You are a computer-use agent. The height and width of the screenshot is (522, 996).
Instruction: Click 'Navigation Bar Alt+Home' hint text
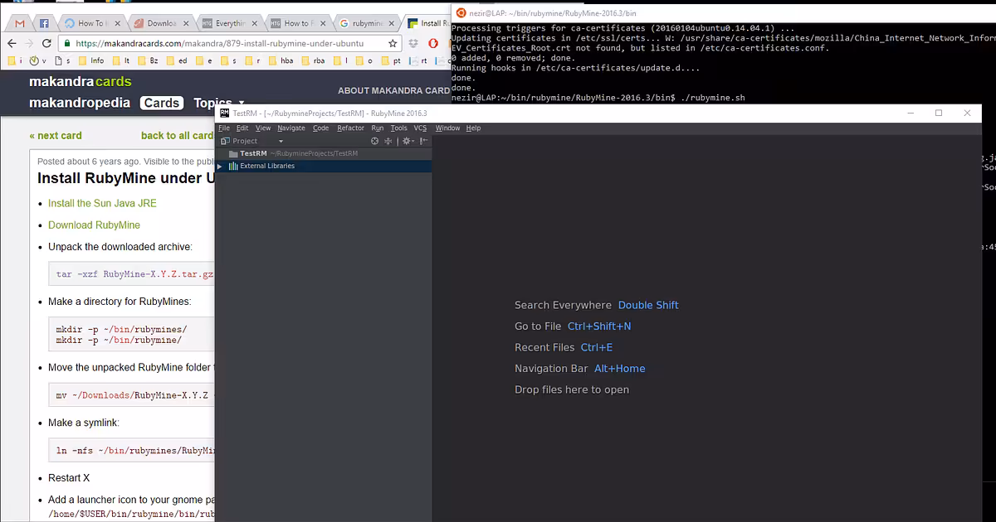point(580,369)
